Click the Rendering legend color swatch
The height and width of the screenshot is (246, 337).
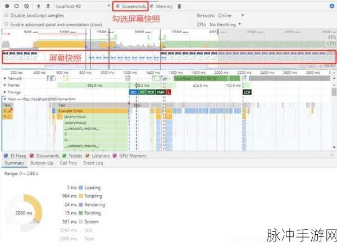[x=81, y=205]
